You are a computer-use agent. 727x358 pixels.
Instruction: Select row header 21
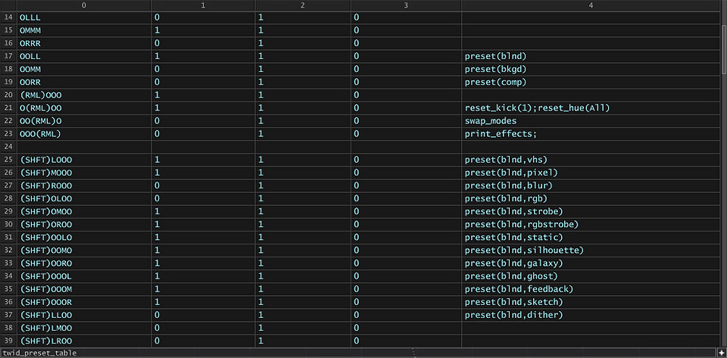pyautogui.click(x=8, y=108)
